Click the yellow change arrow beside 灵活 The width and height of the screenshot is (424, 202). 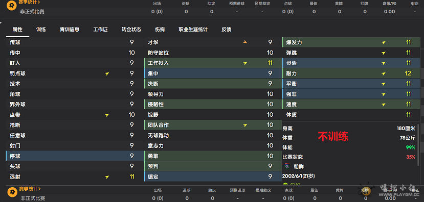(x=384, y=63)
